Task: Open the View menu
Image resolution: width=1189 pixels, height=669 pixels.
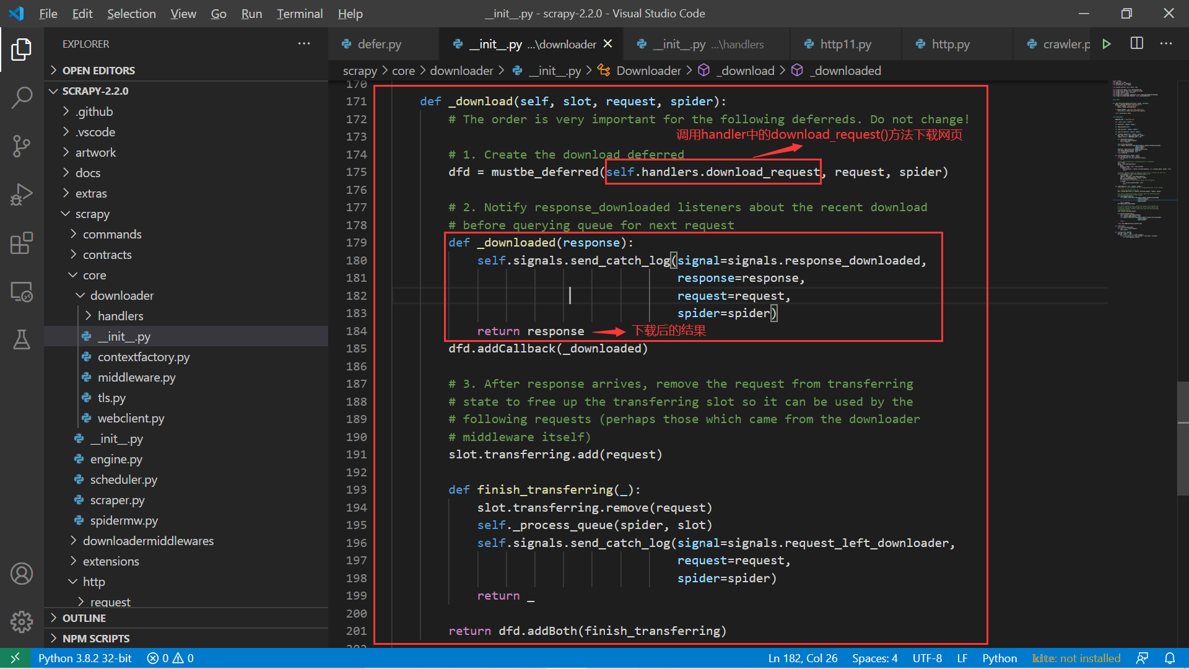Action: pyautogui.click(x=183, y=14)
